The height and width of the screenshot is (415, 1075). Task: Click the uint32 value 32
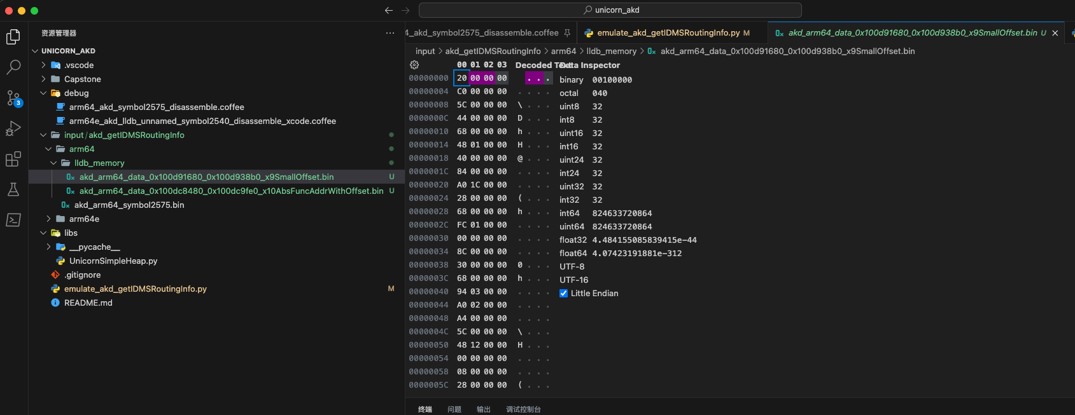[x=597, y=186]
